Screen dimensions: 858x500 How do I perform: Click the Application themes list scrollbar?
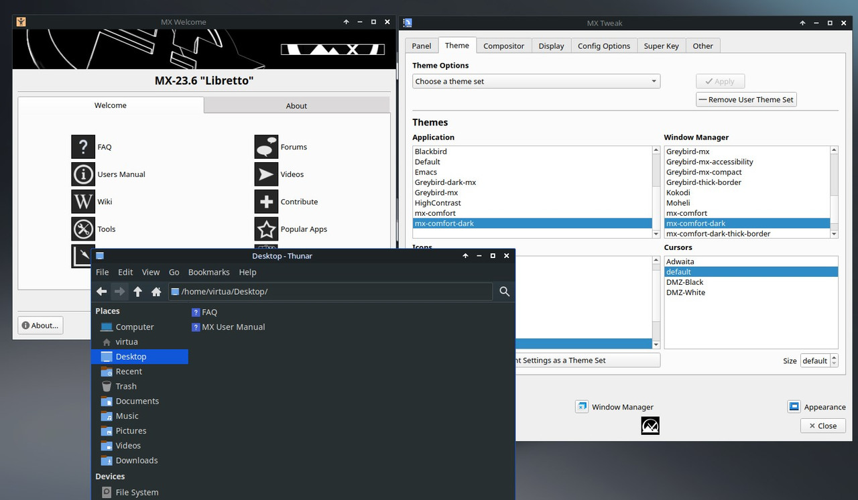point(656,192)
